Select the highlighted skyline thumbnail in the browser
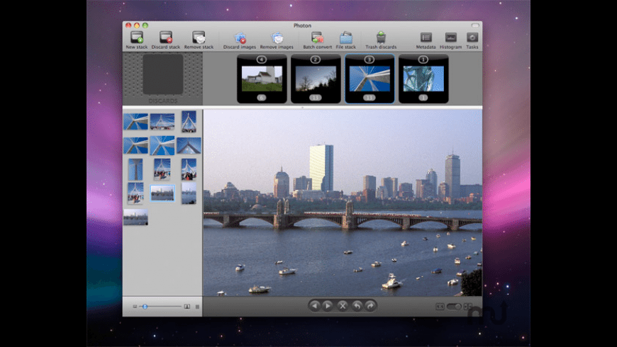Screen dimensions: 617x347 pos(162,193)
